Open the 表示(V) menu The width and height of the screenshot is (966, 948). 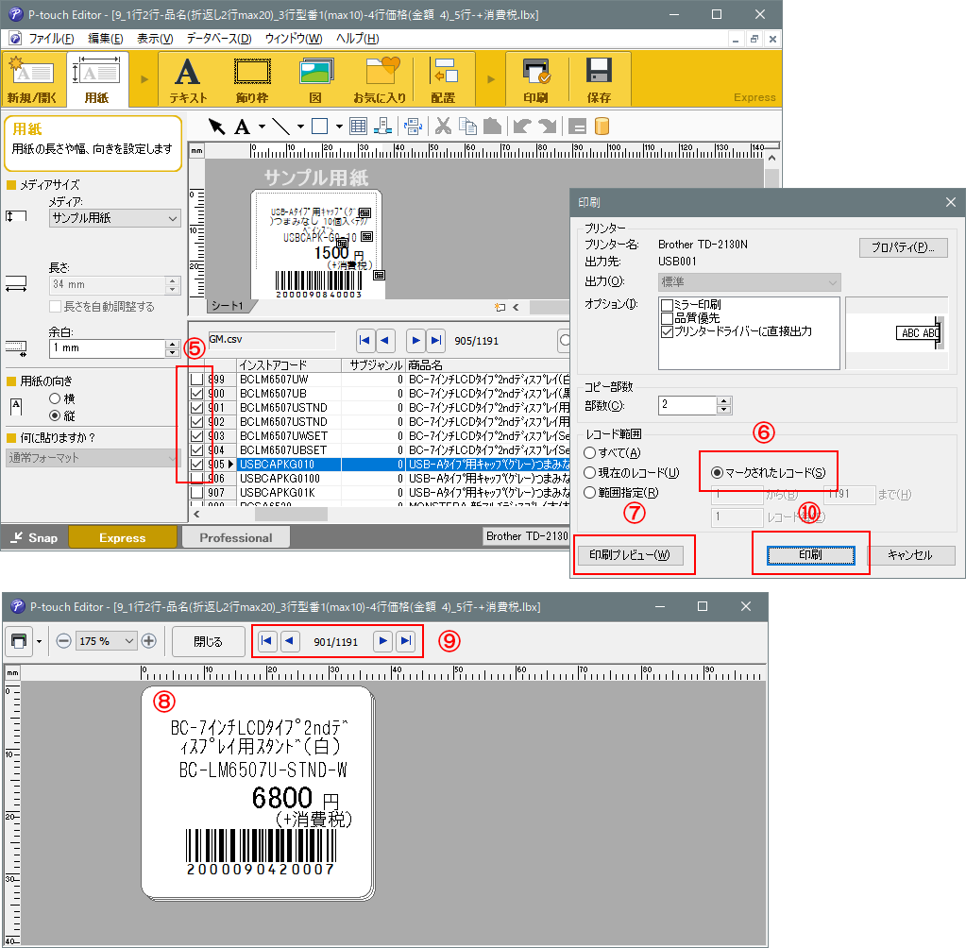click(155, 39)
